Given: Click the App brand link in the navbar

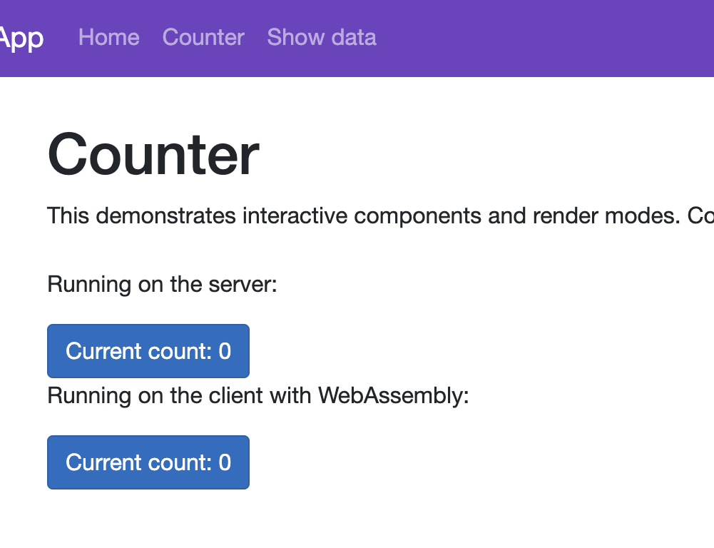Looking at the screenshot, I should click(21, 37).
